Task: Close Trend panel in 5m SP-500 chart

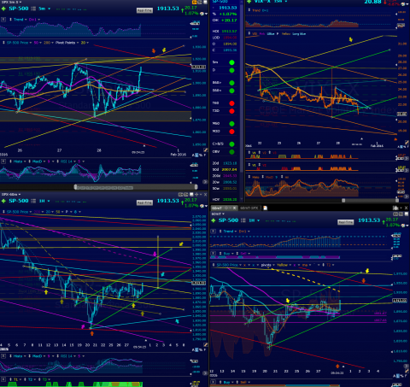Action: tap(3, 20)
